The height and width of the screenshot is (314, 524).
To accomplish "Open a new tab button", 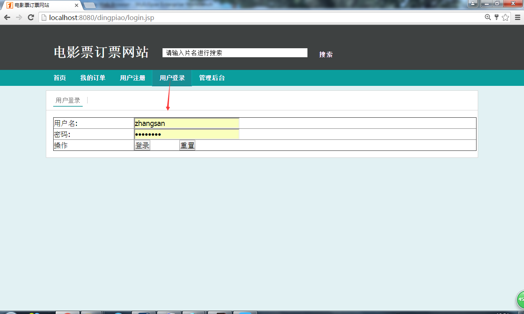I will [x=90, y=5].
